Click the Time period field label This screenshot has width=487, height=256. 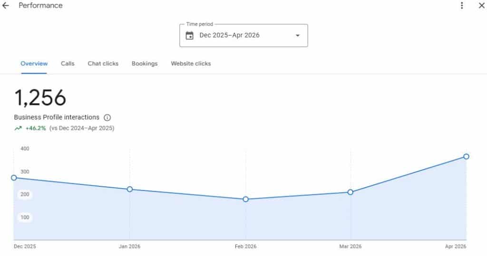200,24
